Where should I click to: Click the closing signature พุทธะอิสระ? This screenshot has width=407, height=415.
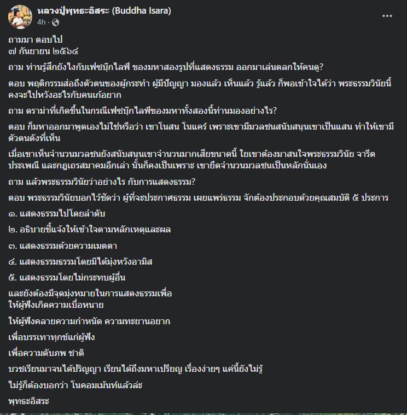coord(28,401)
